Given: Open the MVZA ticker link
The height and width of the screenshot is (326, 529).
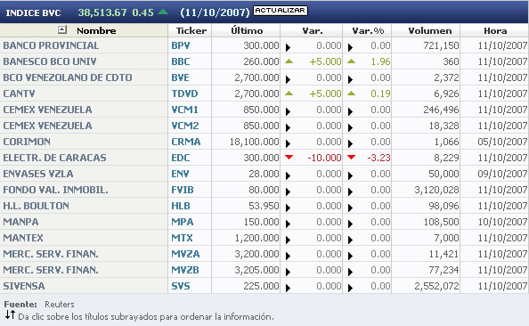Looking at the screenshot, I should tap(185, 254).
